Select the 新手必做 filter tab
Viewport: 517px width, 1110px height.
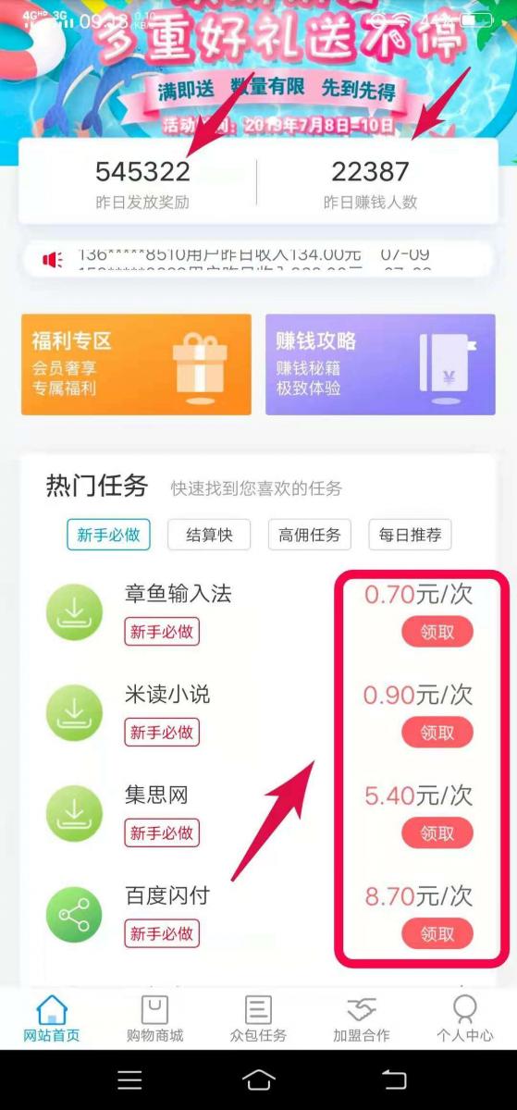click(x=108, y=534)
